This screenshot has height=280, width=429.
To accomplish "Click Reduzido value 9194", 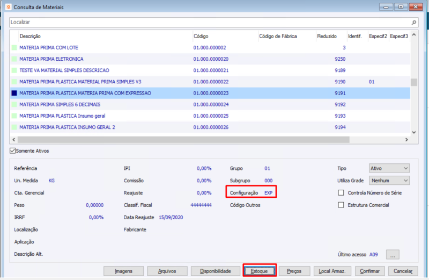I will [x=340, y=127].
